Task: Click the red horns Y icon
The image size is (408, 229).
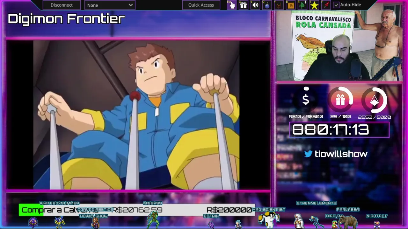Action: [x=279, y=5]
